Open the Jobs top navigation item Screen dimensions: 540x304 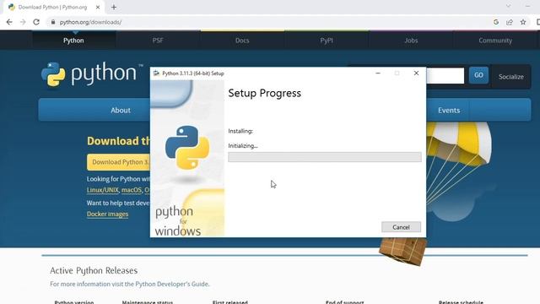tap(411, 41)
